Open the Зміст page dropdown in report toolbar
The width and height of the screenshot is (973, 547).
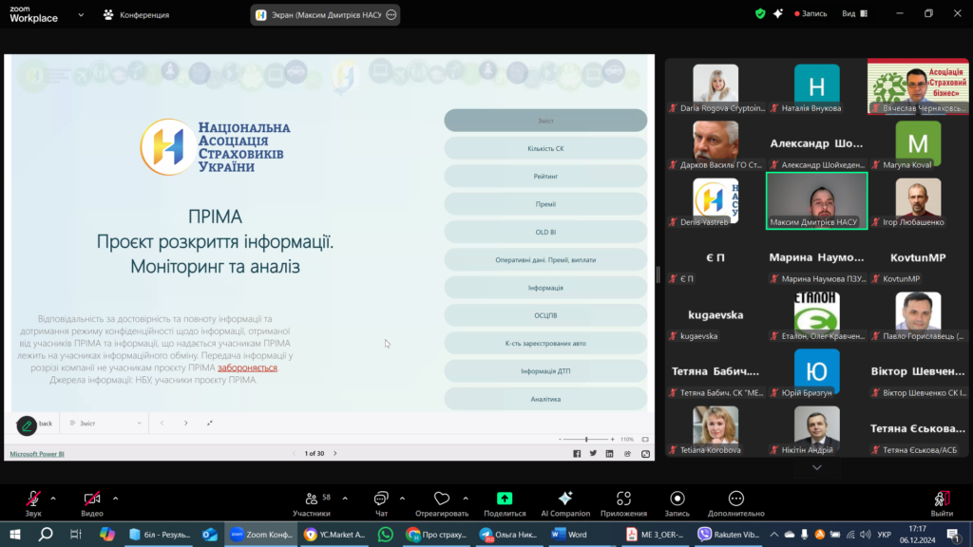[x=105, y=424]
